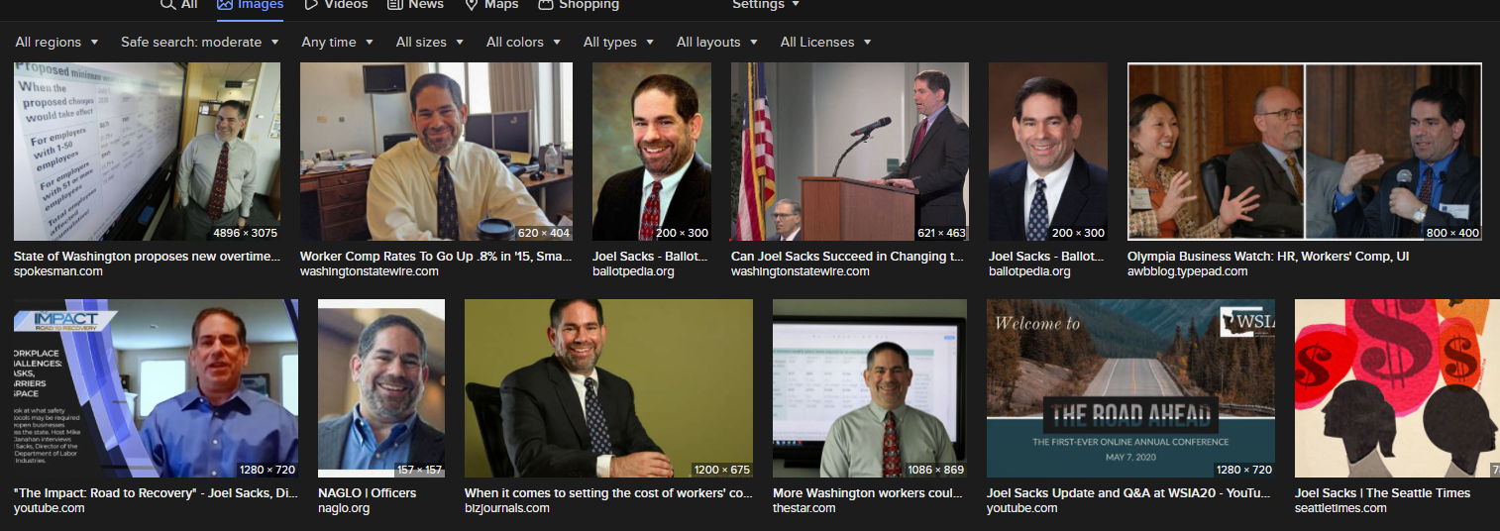Switch to the Videos search tab
The height and width of the screenshot is (531, 1500).
coord(336,5)
